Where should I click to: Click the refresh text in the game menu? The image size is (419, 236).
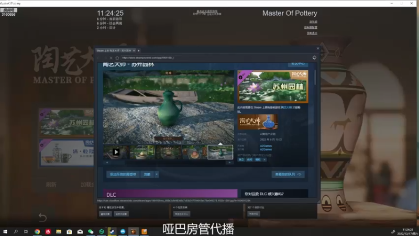click(51, 185)
